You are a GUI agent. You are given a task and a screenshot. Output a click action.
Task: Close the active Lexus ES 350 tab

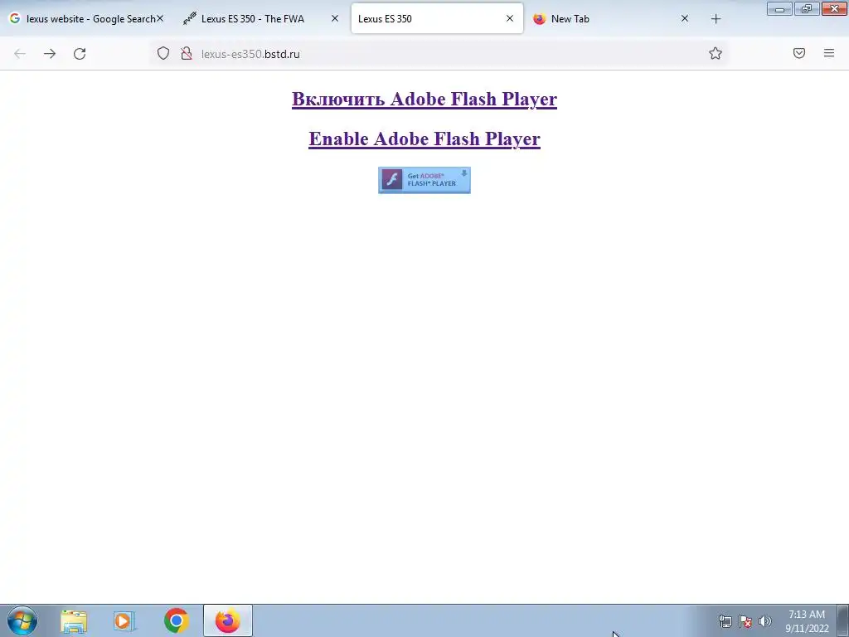coord(510,18)
